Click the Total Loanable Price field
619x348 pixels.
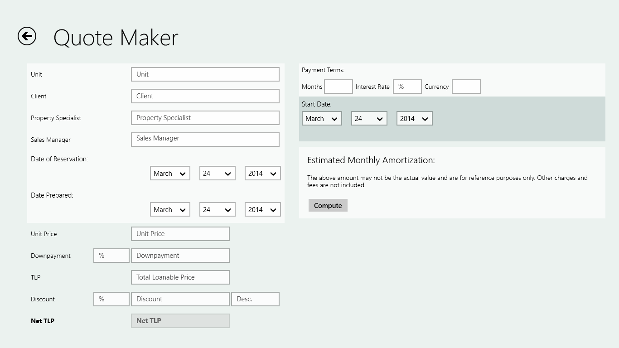pyautogui.click(x=180, y=277)
